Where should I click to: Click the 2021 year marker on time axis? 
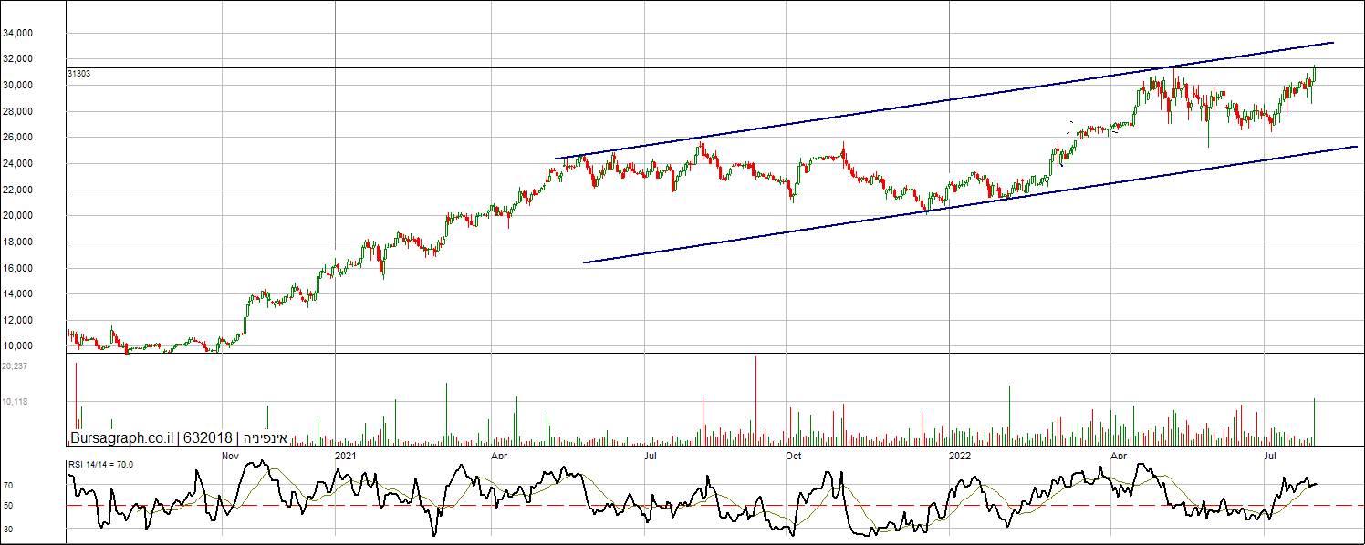tap(345, 455)
